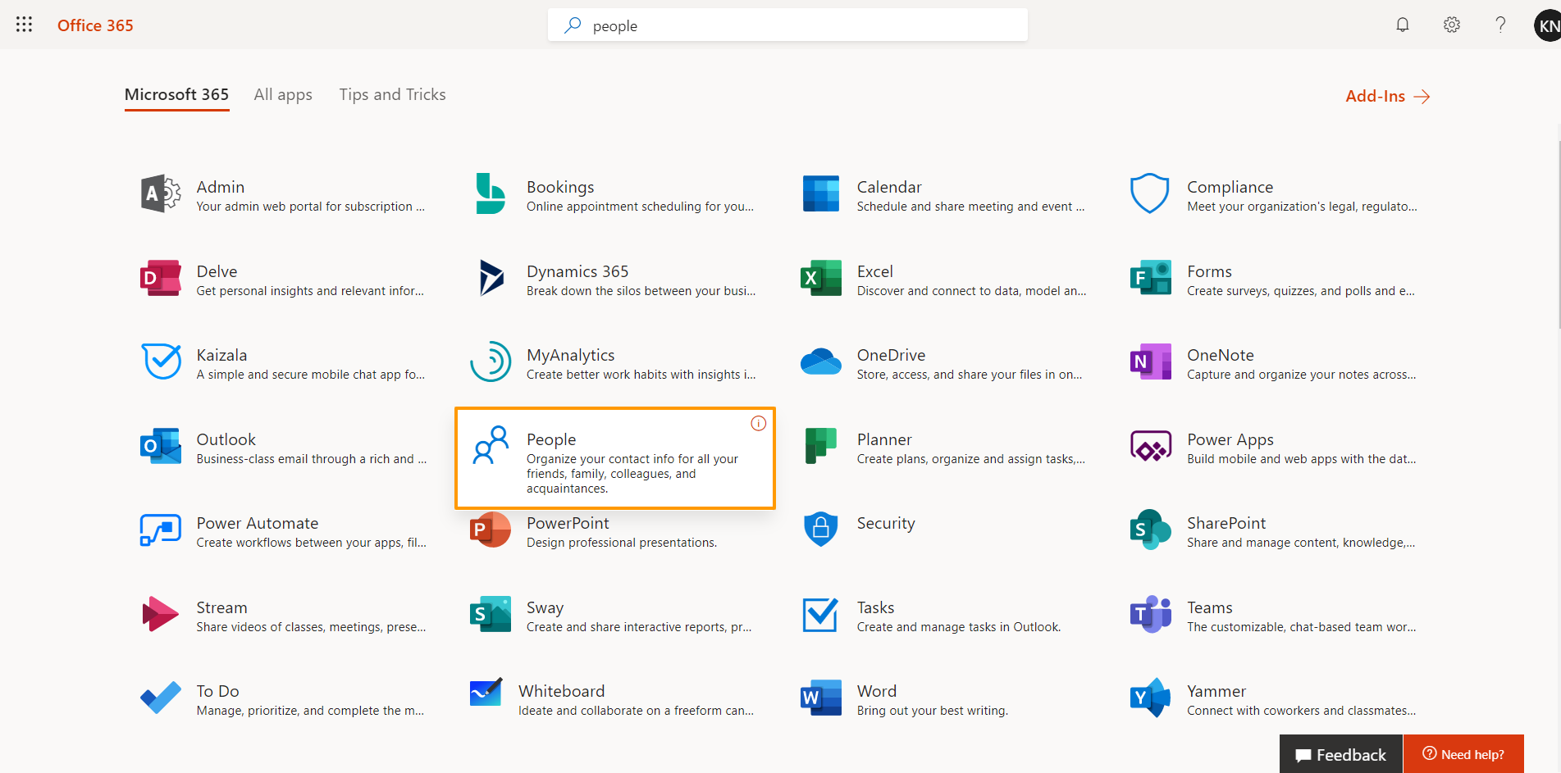
Task: Launch the OneNote app icon
Action: (1151, 362)
